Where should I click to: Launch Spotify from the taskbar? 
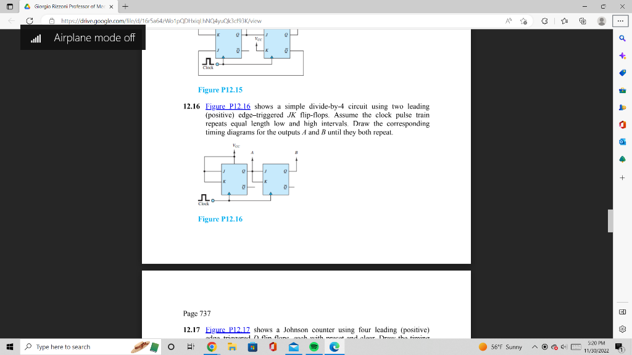tap(314, 346)
